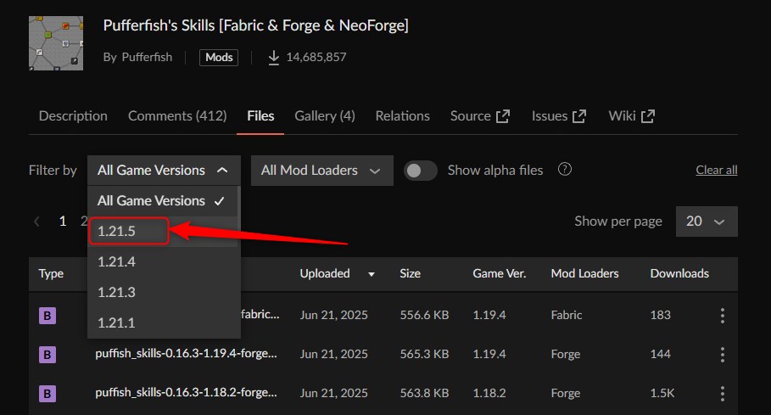Click the Mods category tag
Screen dimensions: 771x415
(x=219, y=58)
